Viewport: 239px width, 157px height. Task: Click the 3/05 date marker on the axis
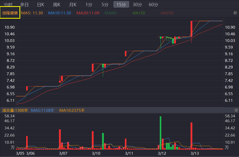pyautogui.click(x=20, y=153)
